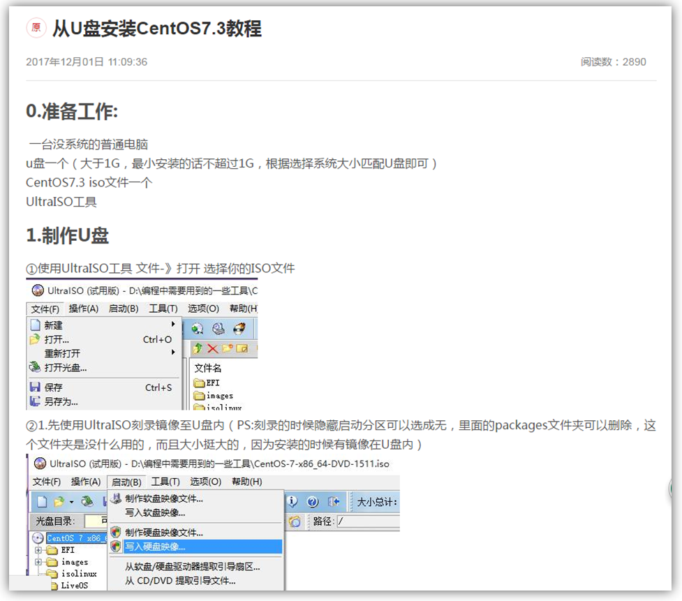Choose 制作软盘映像文件... from the Boot menu
Screen dimensions: 682x601
pyautogui.click(x=195, y=498)
